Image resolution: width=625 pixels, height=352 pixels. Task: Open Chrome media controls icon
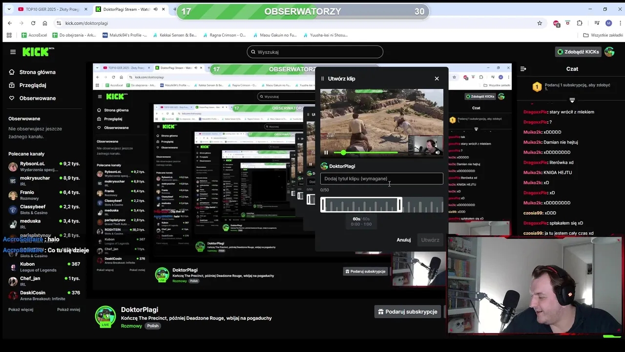[x=597, y=23]
